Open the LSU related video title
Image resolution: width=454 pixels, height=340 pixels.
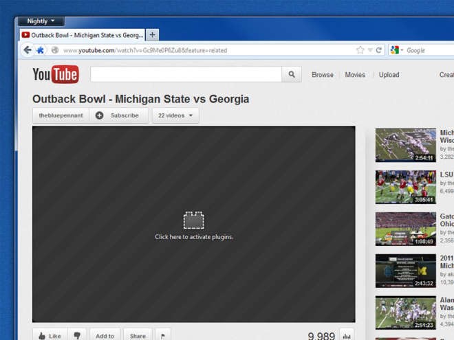446,174
